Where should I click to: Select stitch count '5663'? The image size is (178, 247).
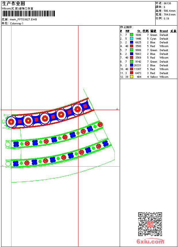(x=138, y=54)
